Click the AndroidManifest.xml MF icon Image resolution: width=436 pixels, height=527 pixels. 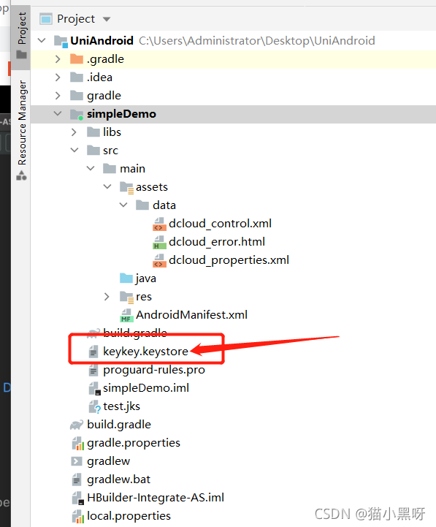(x=126, y=315)
